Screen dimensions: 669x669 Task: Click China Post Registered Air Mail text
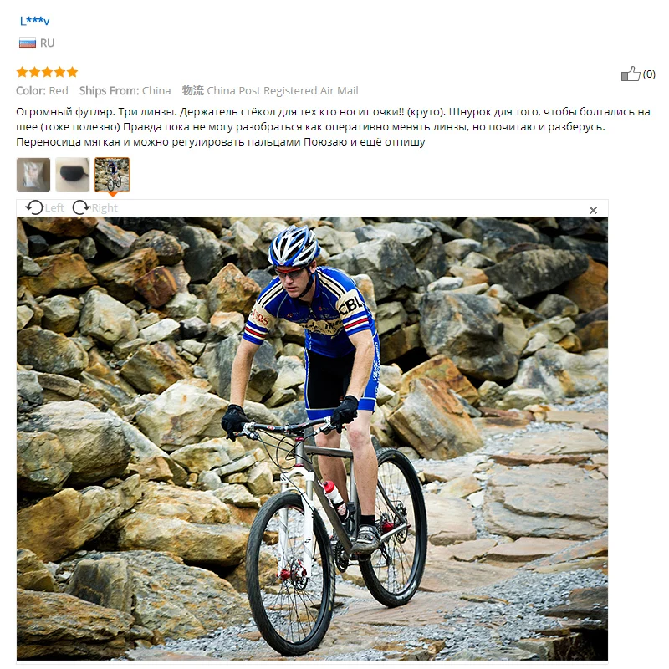click(x=283, y=91)
